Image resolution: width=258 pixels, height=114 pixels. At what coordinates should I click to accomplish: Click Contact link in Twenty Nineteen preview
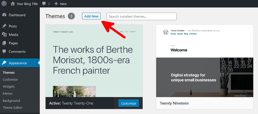[193, 34]
